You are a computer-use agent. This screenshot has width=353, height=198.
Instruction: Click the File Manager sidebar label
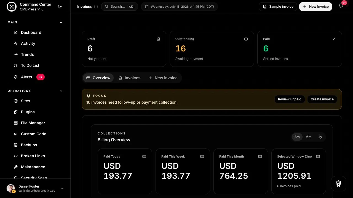[x=33, y=123]
